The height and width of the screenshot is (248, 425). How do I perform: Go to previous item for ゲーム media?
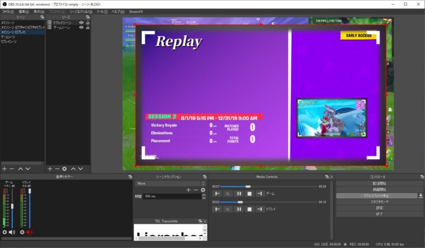(x=217, y=194)
